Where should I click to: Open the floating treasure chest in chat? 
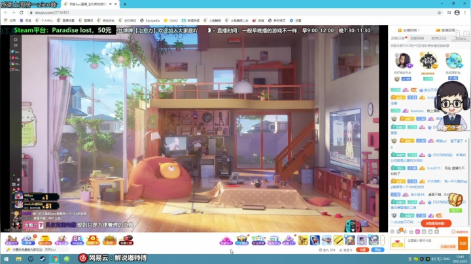(x=455, y=199)
